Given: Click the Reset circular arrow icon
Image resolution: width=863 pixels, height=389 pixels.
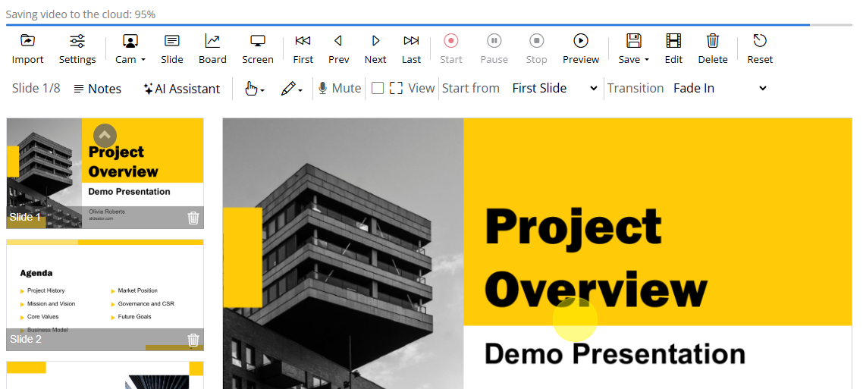Looking at the screenshot, I should point(760,41).
